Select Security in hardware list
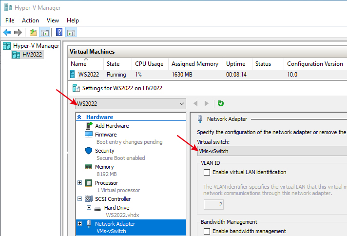Image resolution: width=347 pixels, height=236 pixels. [x=105, y=151]
